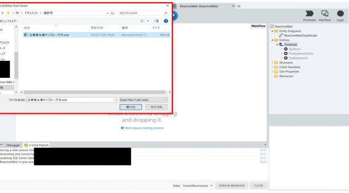Open the Excel file type dropdown
This screenshot has width=349, height=193.
[143, 100]
